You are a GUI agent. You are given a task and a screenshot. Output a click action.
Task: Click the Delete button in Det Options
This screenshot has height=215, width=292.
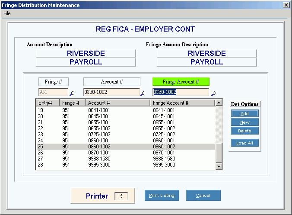point(244,131)
